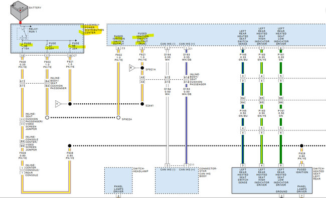326x198 pixels.
Task: Click the S2441 splice dot
Action: coord(142,104)
